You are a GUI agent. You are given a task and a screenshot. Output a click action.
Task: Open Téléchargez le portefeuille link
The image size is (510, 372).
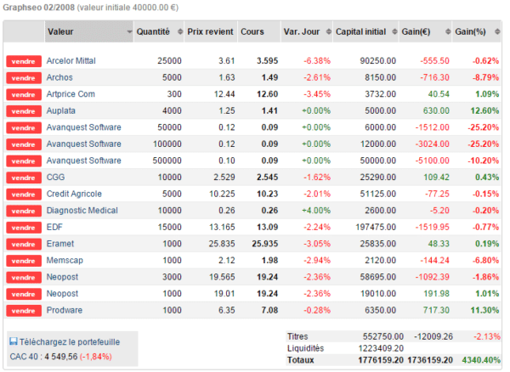[x=70, y=341]
